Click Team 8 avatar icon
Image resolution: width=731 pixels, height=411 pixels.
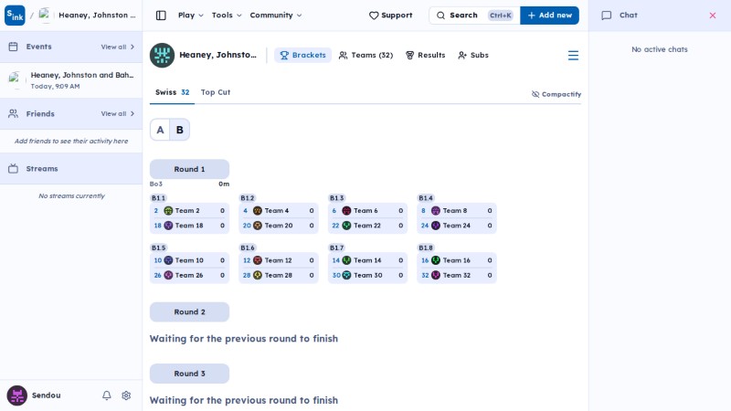(436, 211)
